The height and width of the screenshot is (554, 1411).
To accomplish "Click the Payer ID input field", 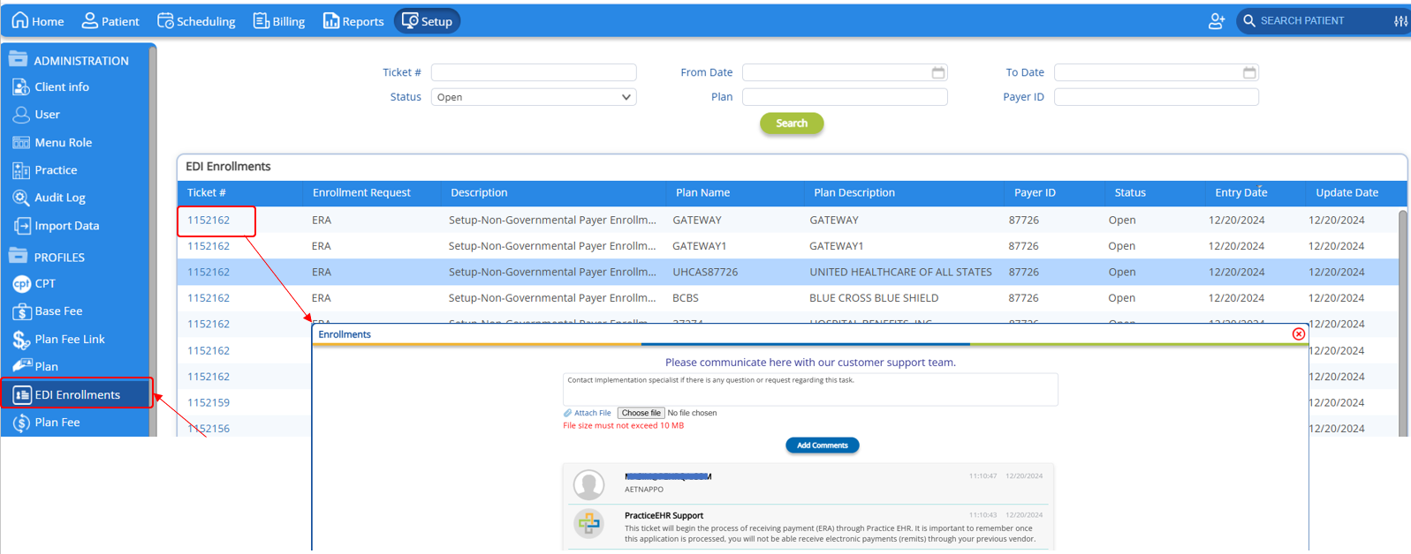I will click(1156, 97).
